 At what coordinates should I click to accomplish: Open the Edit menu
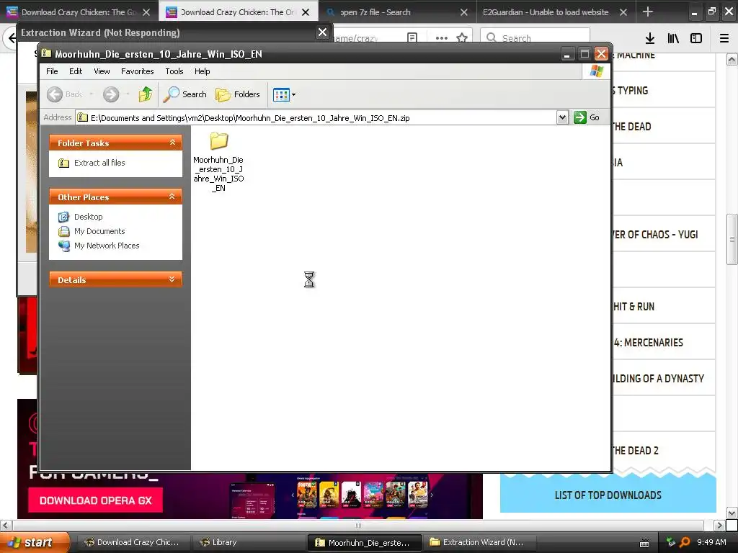[x=75, y=71]
